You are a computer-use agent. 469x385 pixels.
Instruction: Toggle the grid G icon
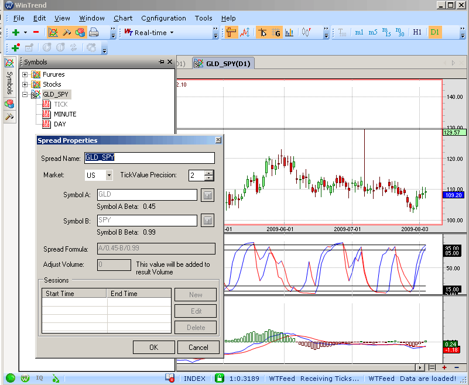[276, 32]
